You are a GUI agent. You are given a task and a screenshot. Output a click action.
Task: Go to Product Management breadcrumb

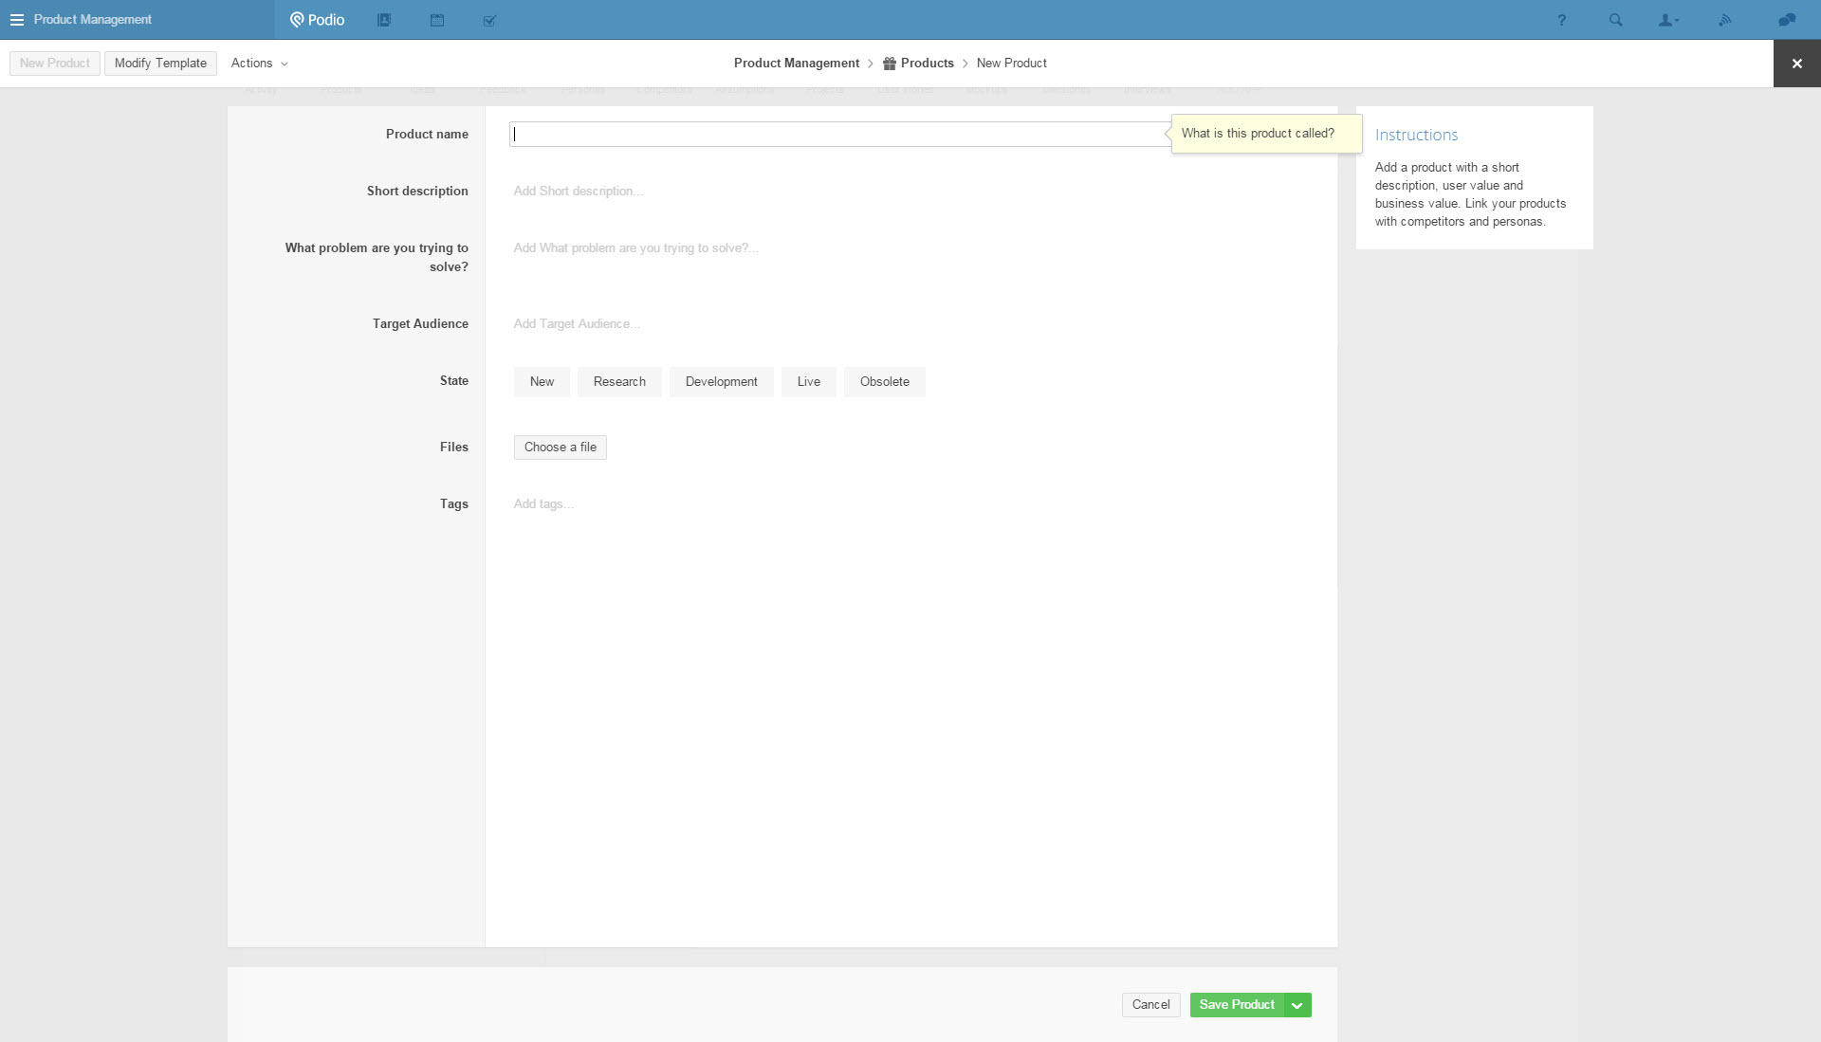(x=796, y=64)
